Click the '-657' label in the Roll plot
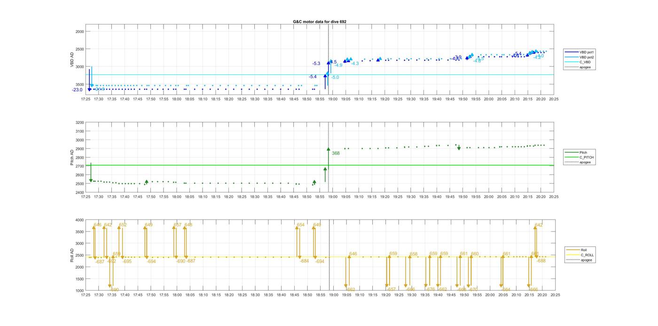The height and width of the screenshot is (326, 658). click(x=392, y=289)
